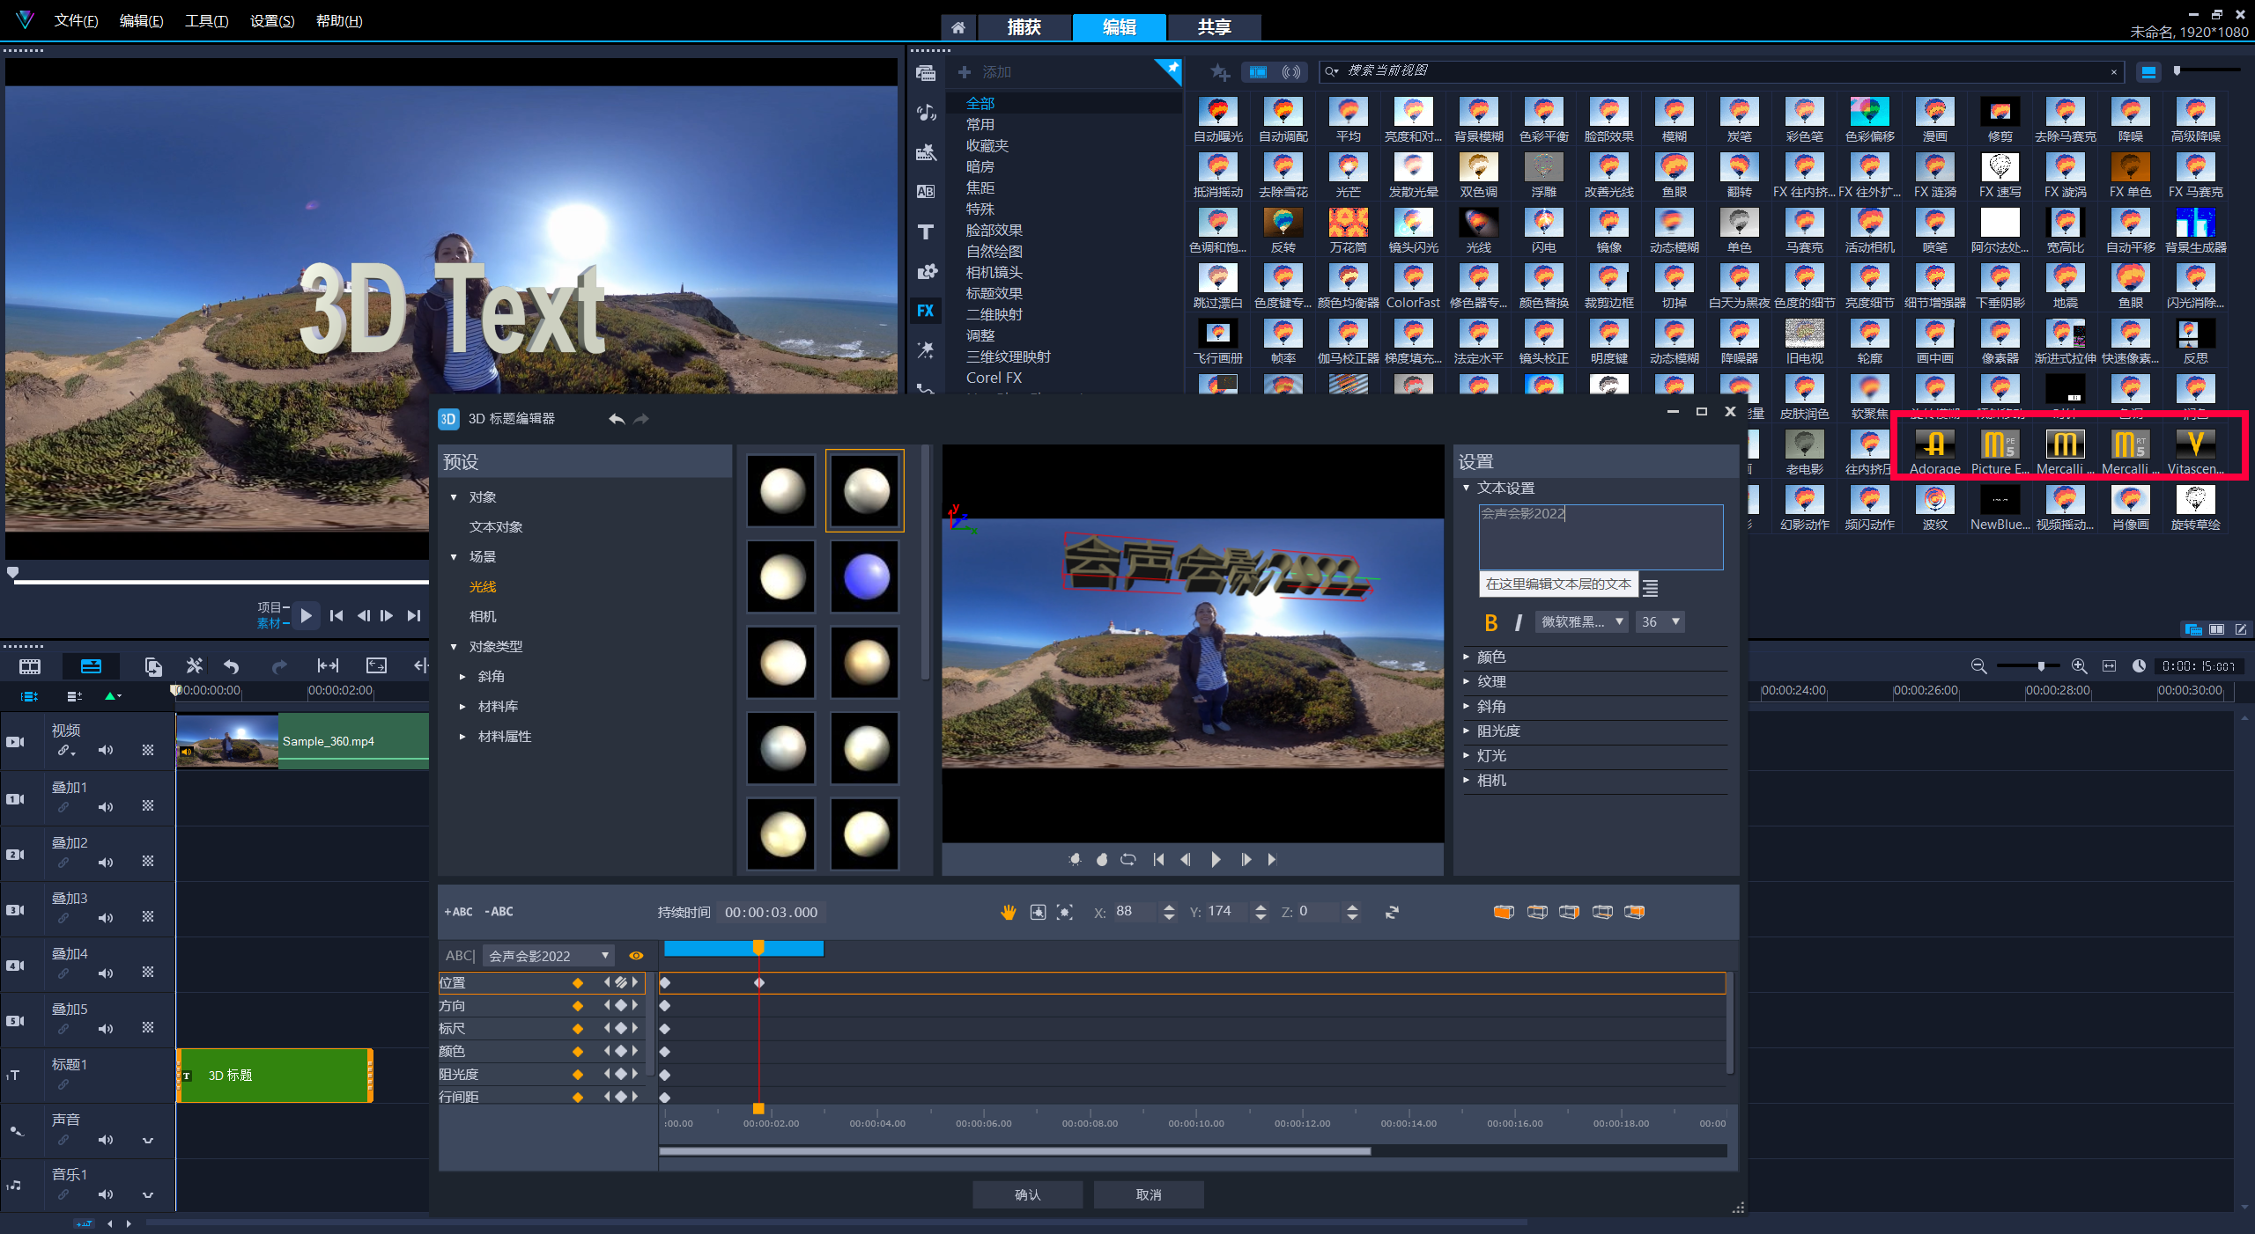
Task: Undo in the 3D title editor
Action: tap(617, 419)
